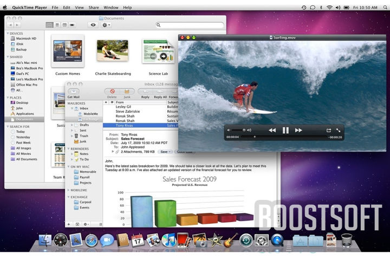
Task: Open the Finder action gear dropdown
Action: (107, 25)
